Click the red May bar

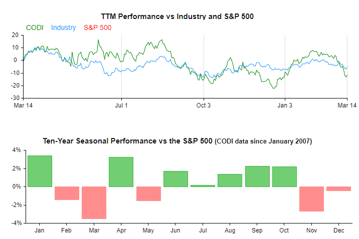pyautogui.click(x=148, y=193)
